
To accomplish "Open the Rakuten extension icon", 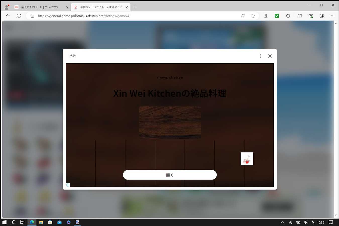I will point(266,16).
